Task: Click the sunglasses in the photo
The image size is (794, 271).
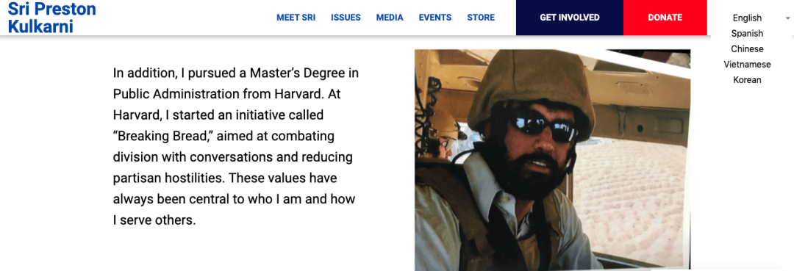Action: tap(543, 126)
